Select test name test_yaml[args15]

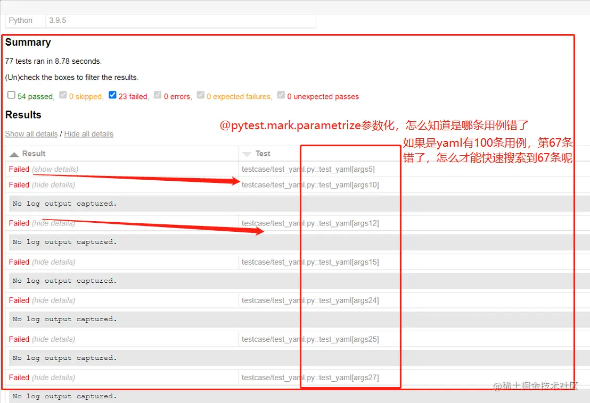tap(310, 262)
